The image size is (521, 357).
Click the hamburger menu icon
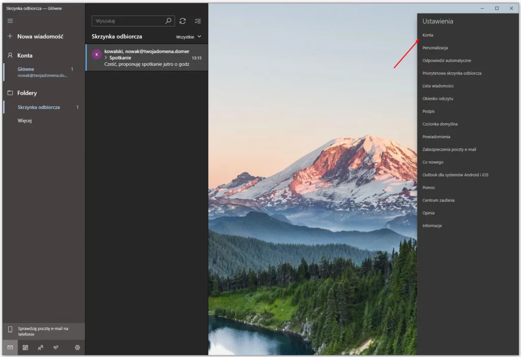point(10,21)
